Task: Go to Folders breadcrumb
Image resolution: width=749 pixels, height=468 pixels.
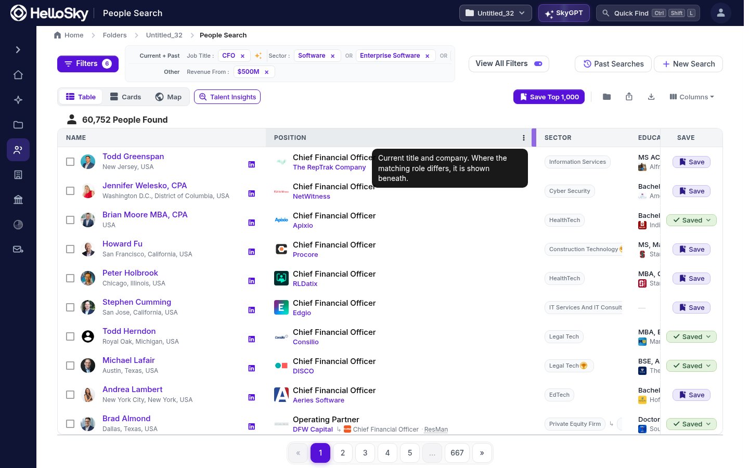Action: (x=114, y=35)
